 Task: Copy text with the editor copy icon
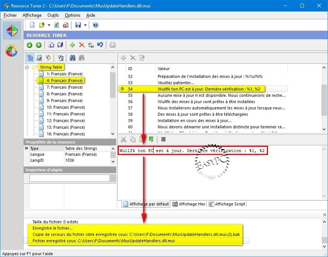pos(133,139)
